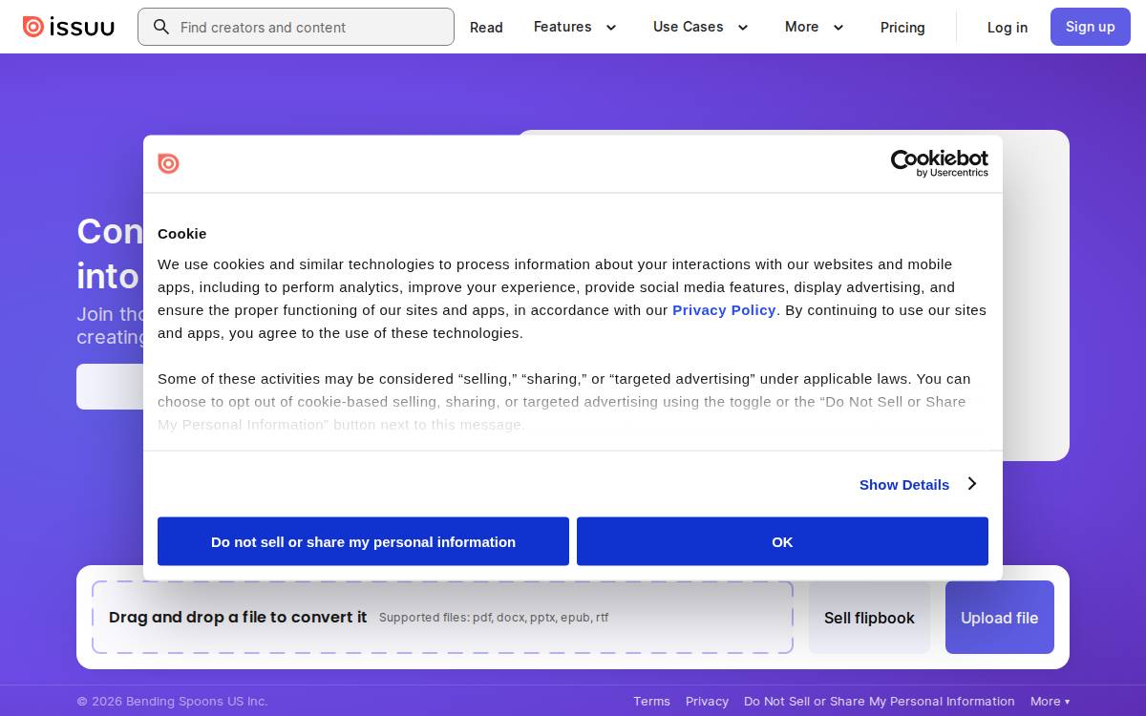Image resolution: width=1146 pixels, height=716 pixels.
Task: Expand Show Details in cookie dialog
Action: tap(918, 484)
